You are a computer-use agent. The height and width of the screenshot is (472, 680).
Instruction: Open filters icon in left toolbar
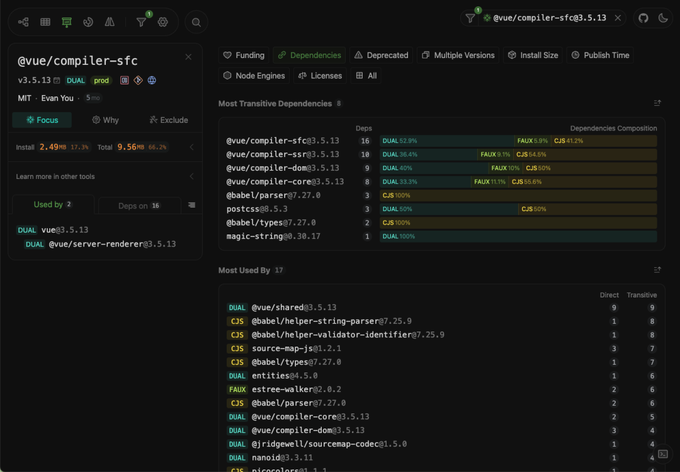141,21
